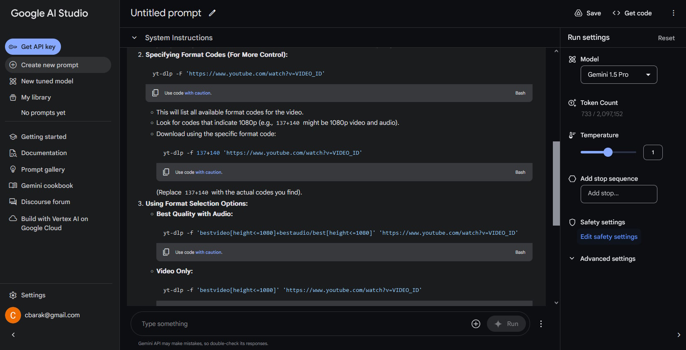Open the 'with caution' link under the 137+140 code block

coord(209,172)
